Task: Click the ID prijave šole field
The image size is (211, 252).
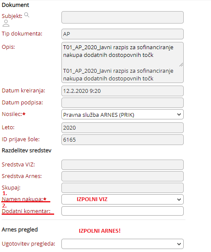Action: coord(122,139)
